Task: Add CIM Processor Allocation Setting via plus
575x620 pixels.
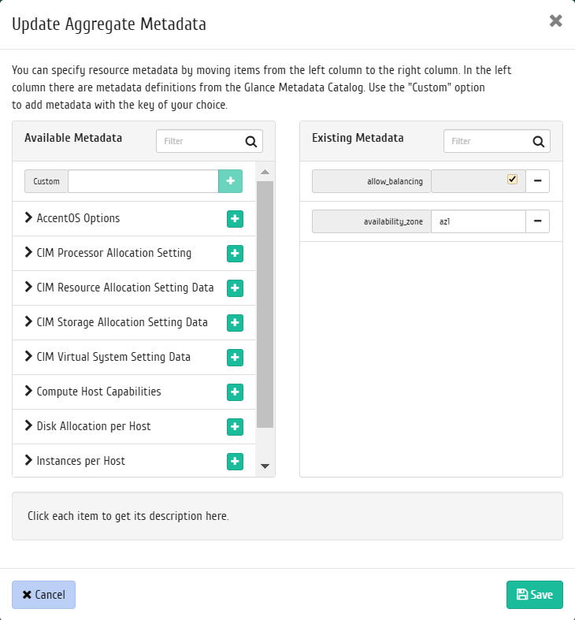Action: [x=235, y=254]
